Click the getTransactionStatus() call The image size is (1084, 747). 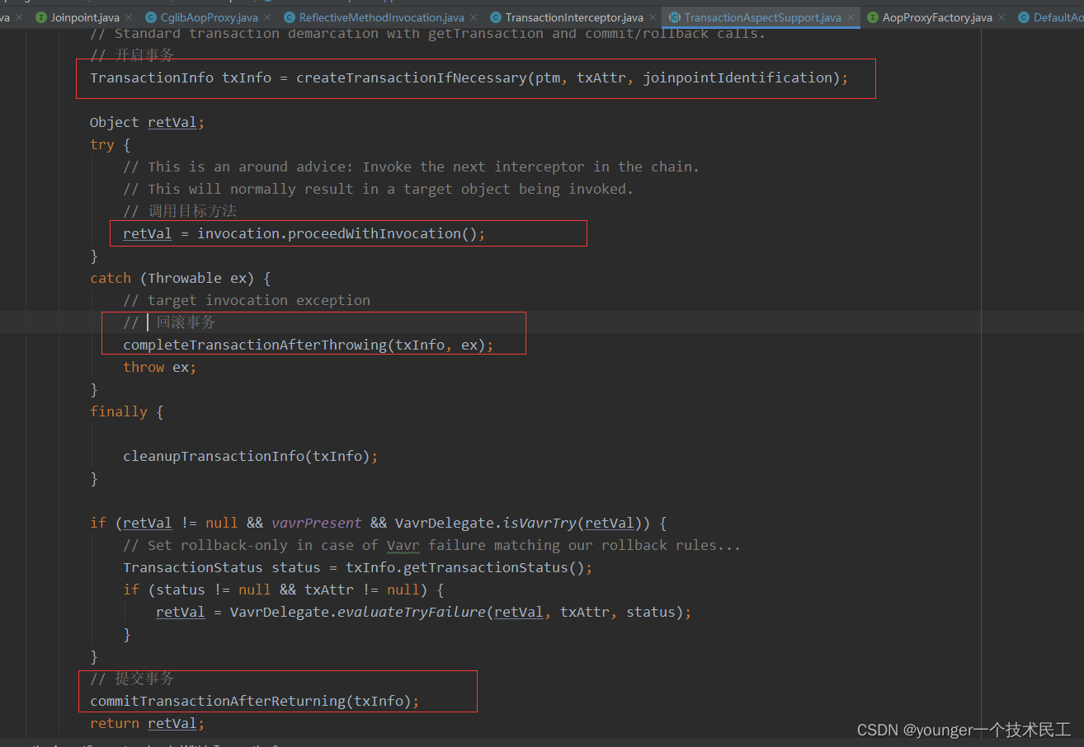coord(493,567)
